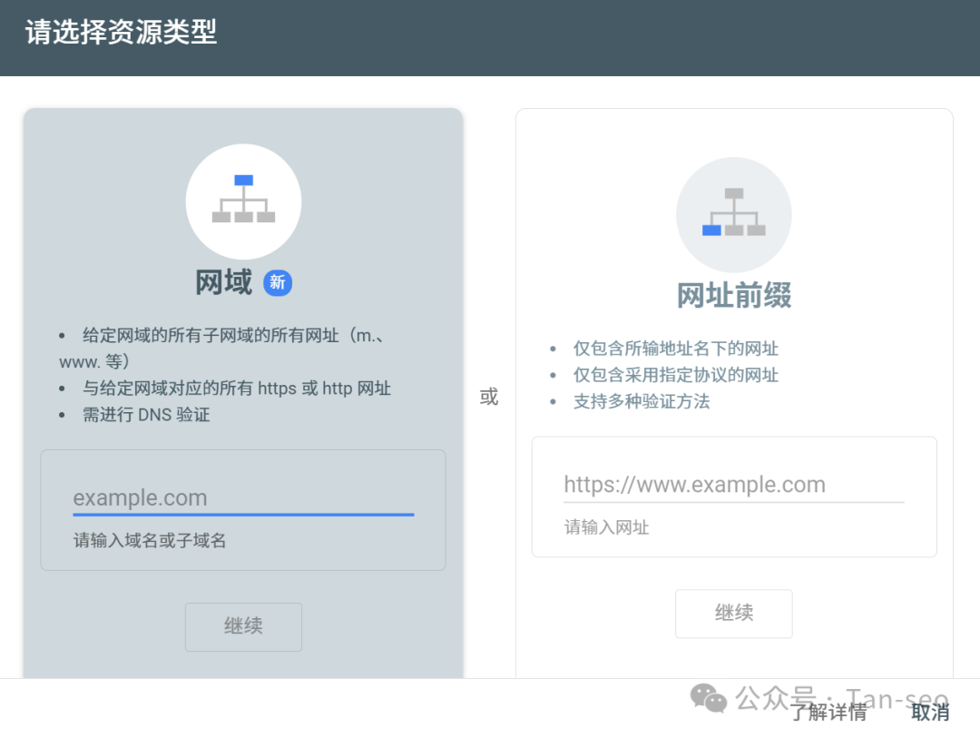Click the circular icon above the 网址前缀 title
980x738 pixels.
[734, 214]
